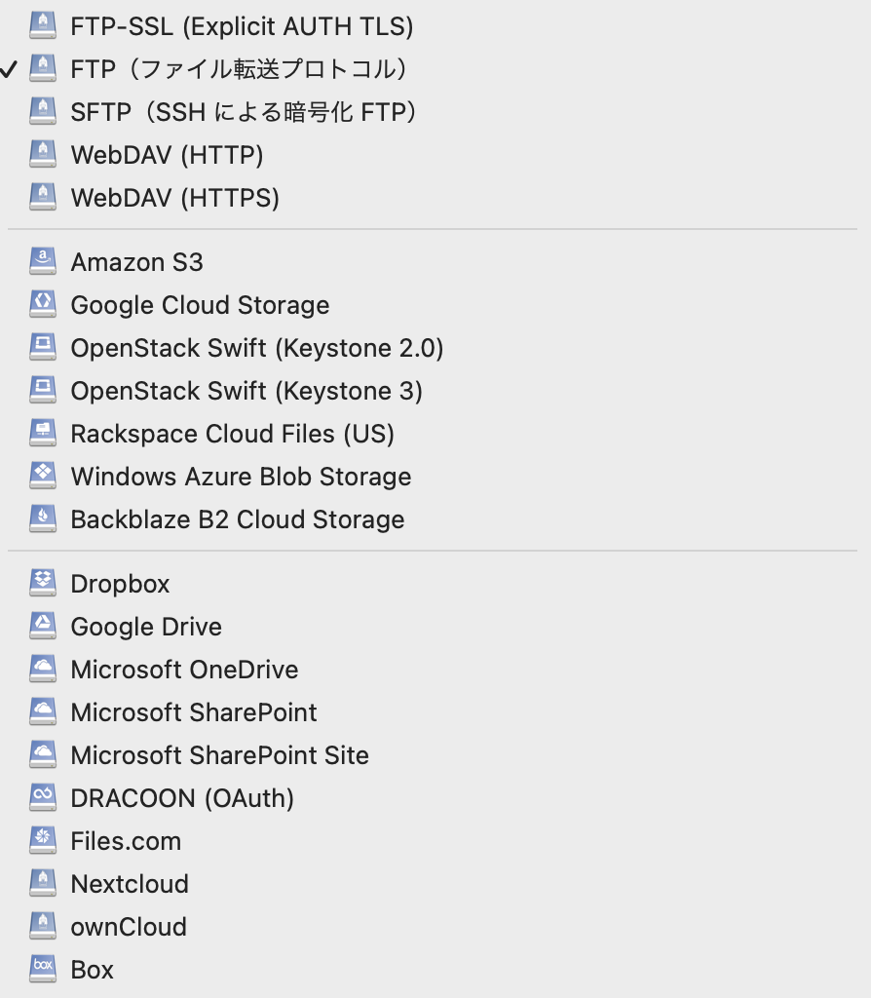Select the checked FTP (ファイル転送プロトコル) entry
Screen dimensions: 871x998
tap(239, 69)
